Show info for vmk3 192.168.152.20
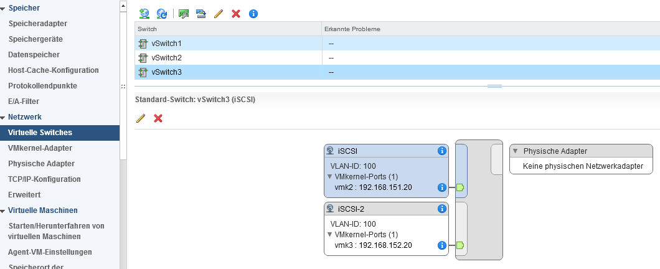Screen dimensions: 660x269 441,245
